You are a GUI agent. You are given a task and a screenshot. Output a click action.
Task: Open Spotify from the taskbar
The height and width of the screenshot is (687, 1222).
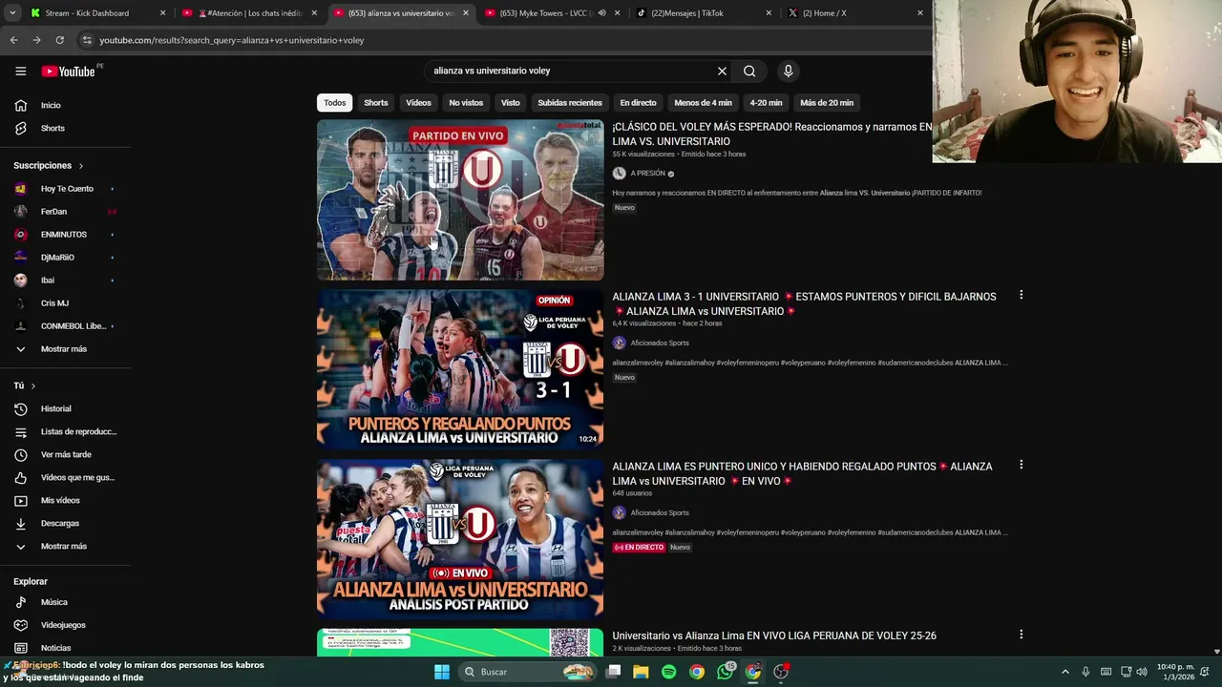click(x=668, y=672)
